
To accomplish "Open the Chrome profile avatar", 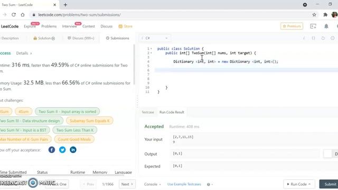I will (335, 15).
